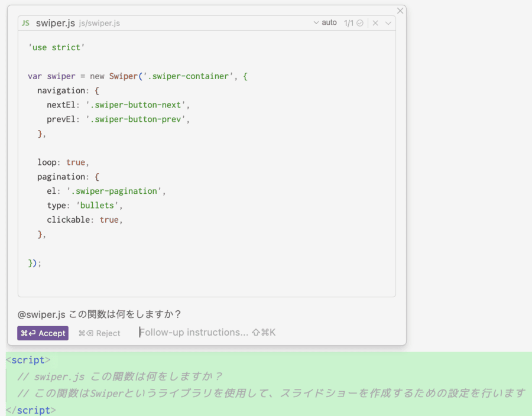This screenshot has height=416, width=532.
Task: Click the closing </script> tag line
Action: (31, 410)
